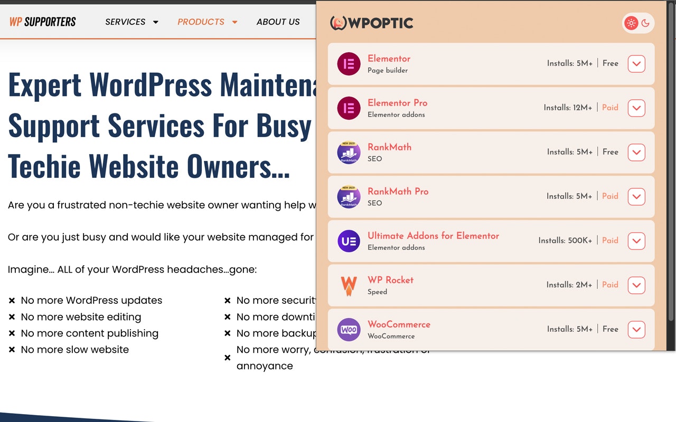Click the RankMath Pro plugin icon

click(x=349, y=197)
